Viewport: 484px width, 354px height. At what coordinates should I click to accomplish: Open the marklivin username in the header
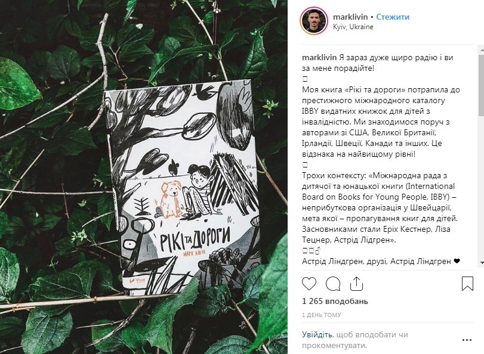coord(350,17)
